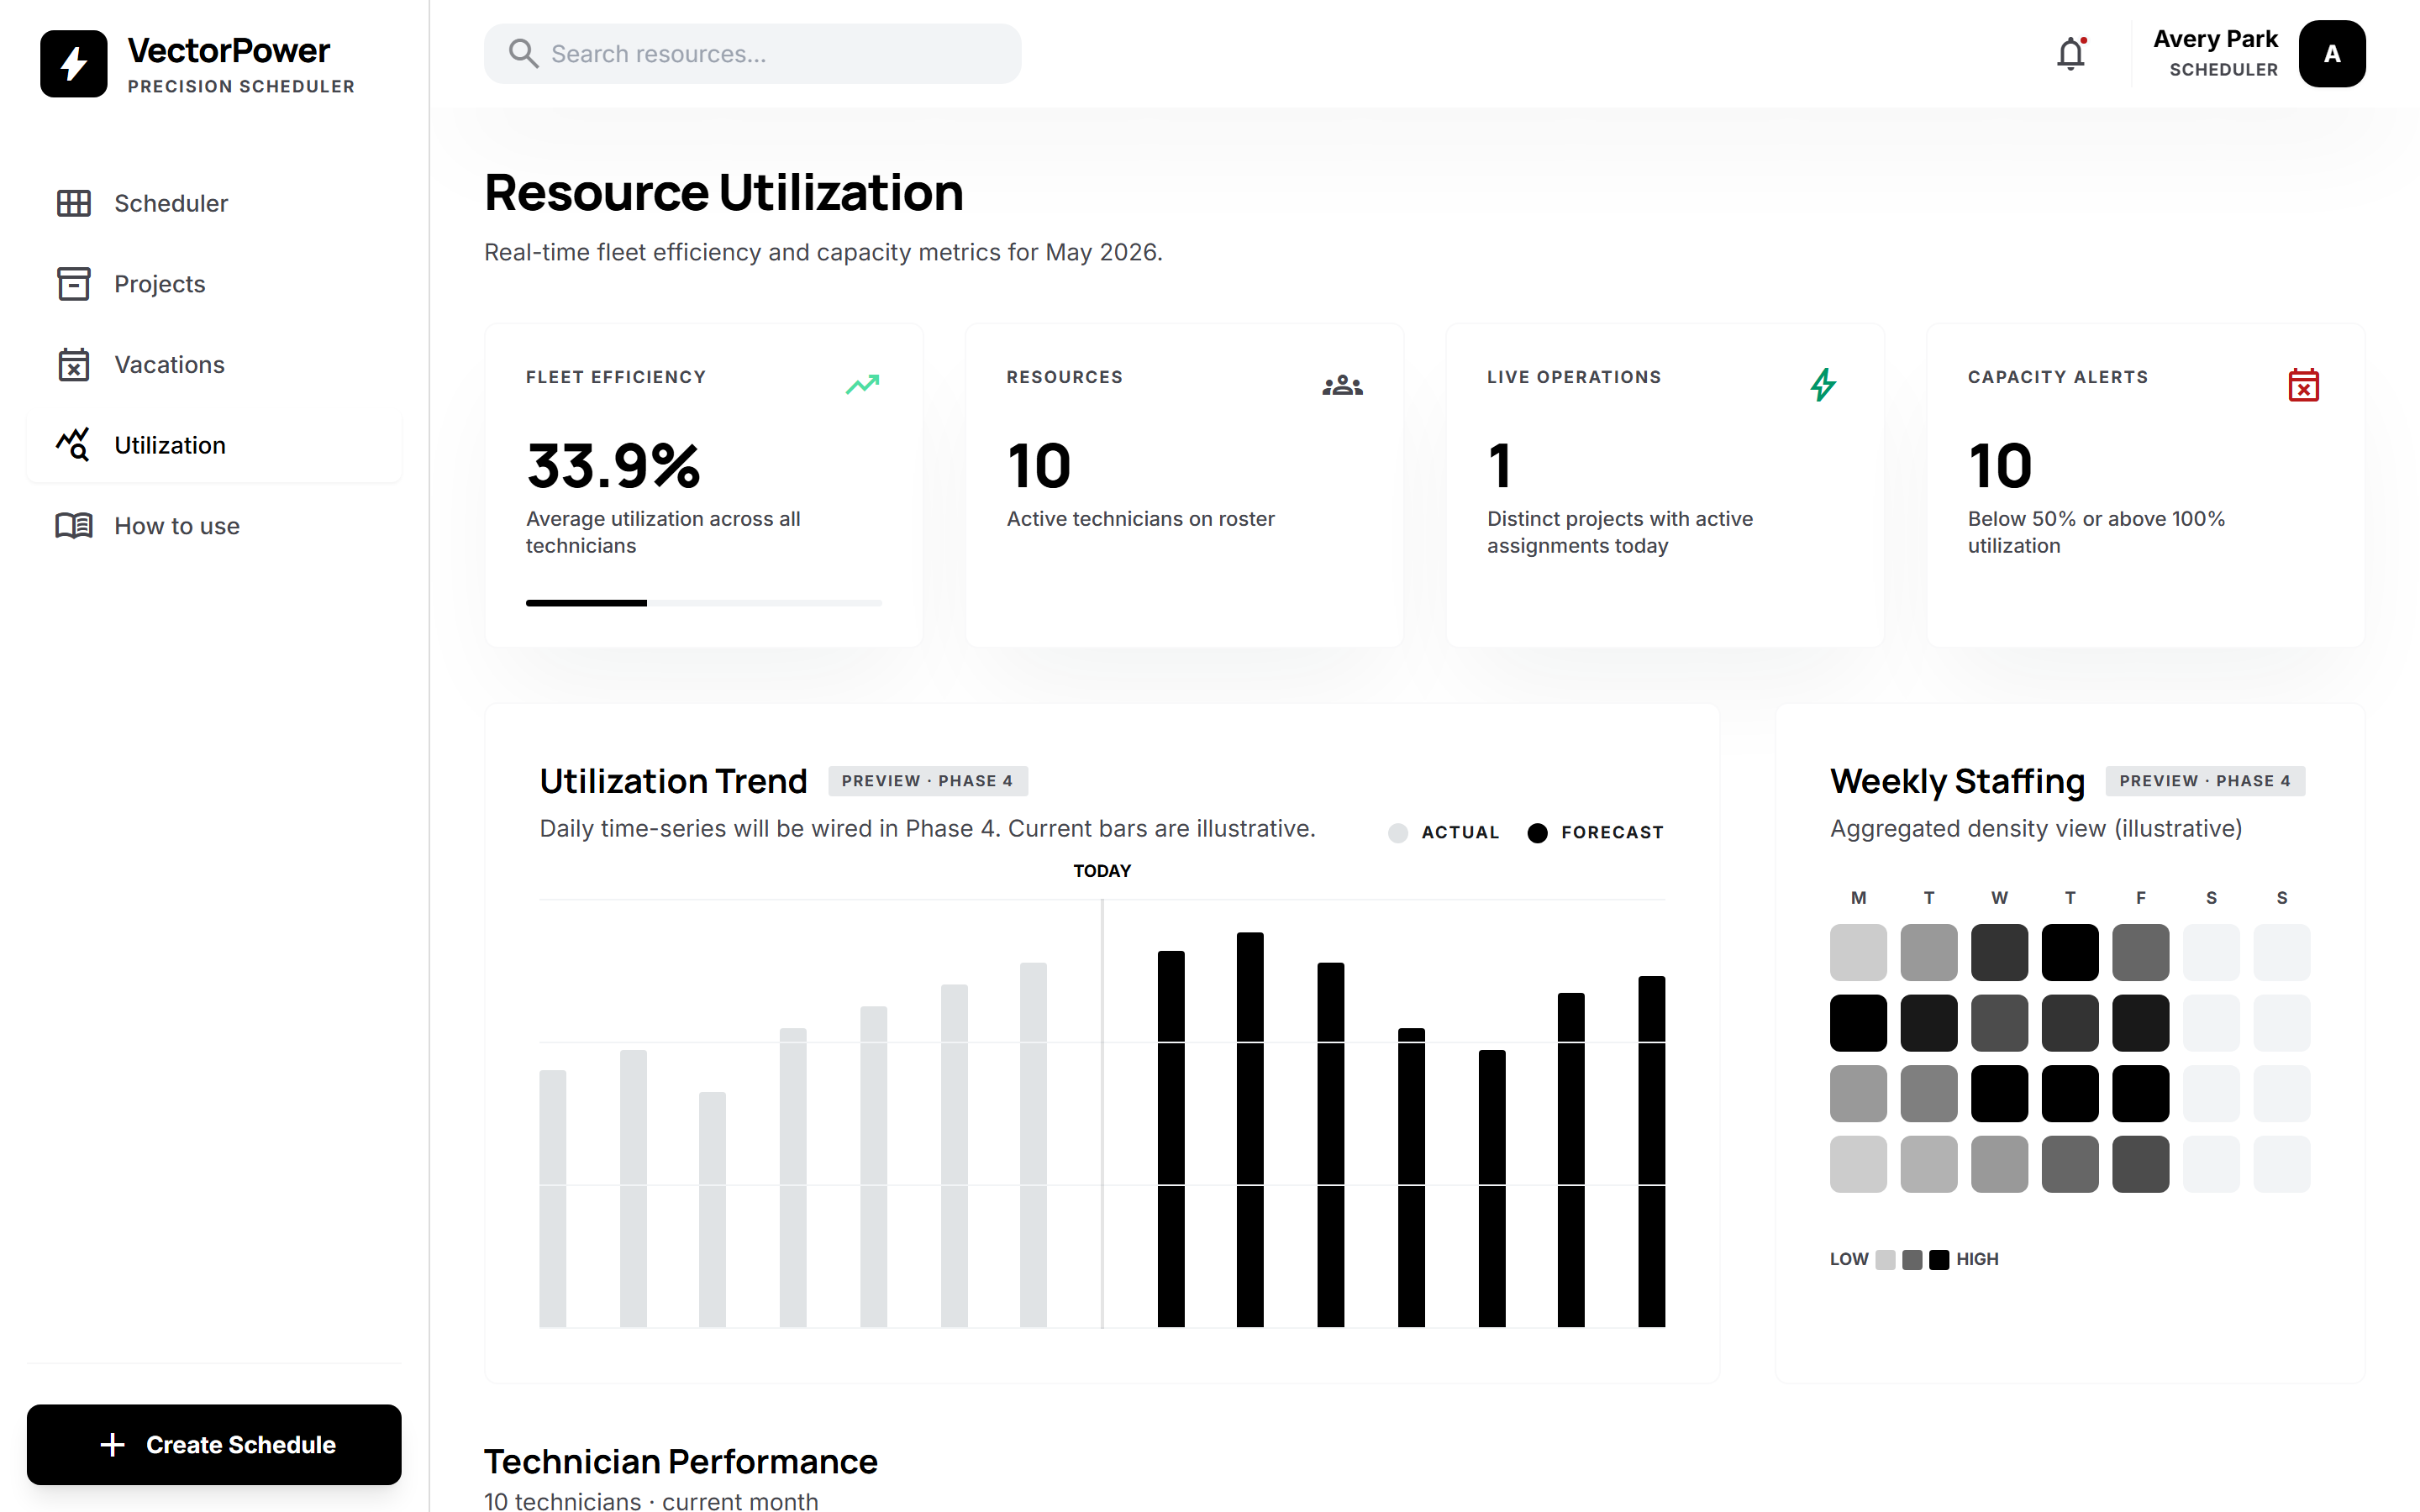Image resolution: width=2420 pixels, height=1512 pixels.
Task: Click the TODAY marker on the trend chart
Action: coord(1102,871)
